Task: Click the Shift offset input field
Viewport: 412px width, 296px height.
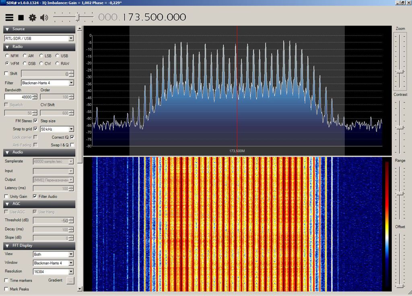Action: click(x=45, y=74)
